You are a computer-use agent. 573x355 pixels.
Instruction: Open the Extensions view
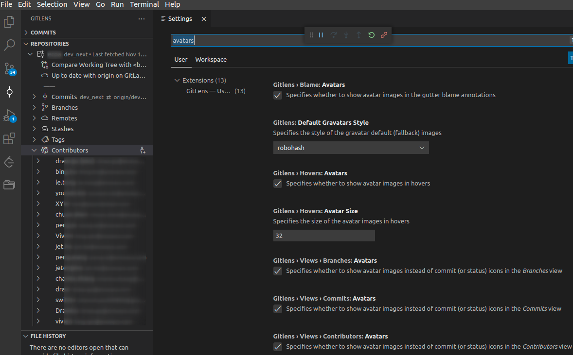(x=9, y=138)
